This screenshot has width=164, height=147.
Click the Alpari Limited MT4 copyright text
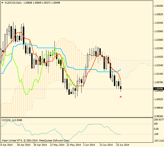click(36, 141)
